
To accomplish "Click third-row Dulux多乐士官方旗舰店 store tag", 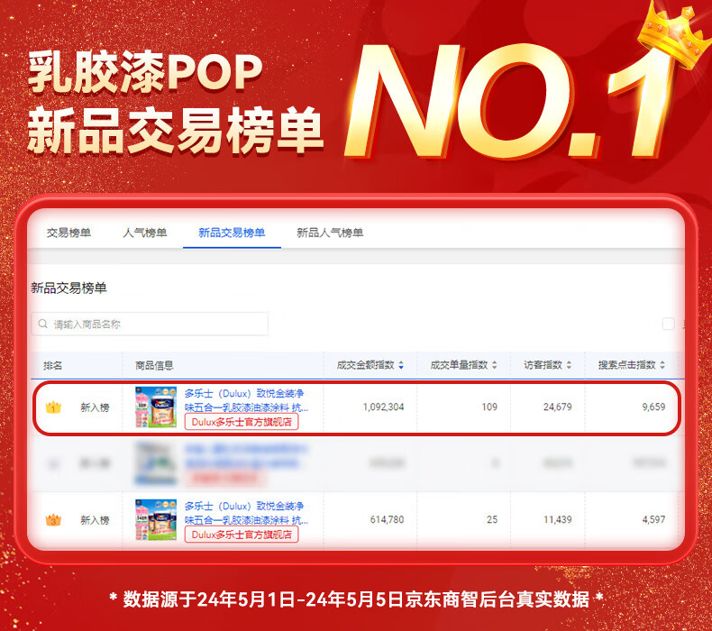I will [242, 535].
